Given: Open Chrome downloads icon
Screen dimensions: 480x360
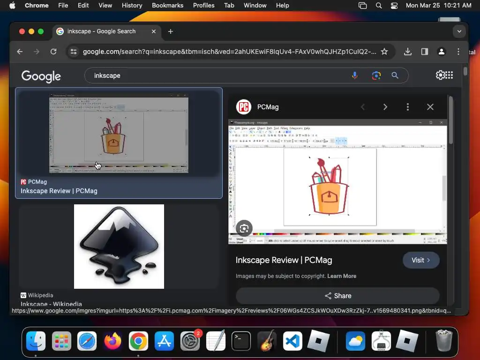Looking at the screenshot, I should point(407,52).
